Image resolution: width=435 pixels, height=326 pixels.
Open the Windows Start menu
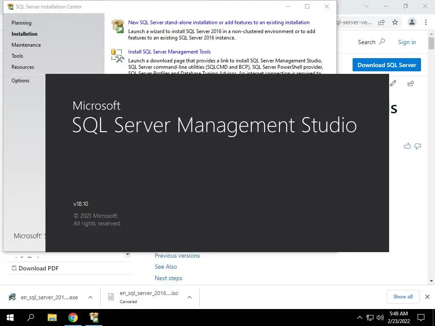coord(10,318)
